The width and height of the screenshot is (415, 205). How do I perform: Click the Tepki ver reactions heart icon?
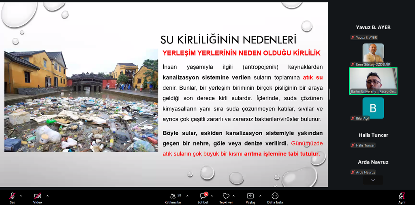pos(226,196)
